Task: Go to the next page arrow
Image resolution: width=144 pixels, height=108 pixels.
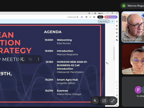Action: [x=117, y=92]
